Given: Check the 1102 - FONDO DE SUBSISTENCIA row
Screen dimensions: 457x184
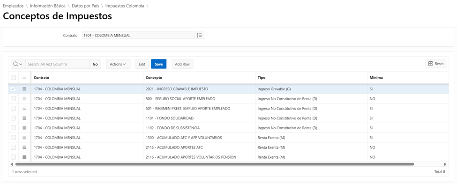Looking at the screenshot, I should point(14,128).
